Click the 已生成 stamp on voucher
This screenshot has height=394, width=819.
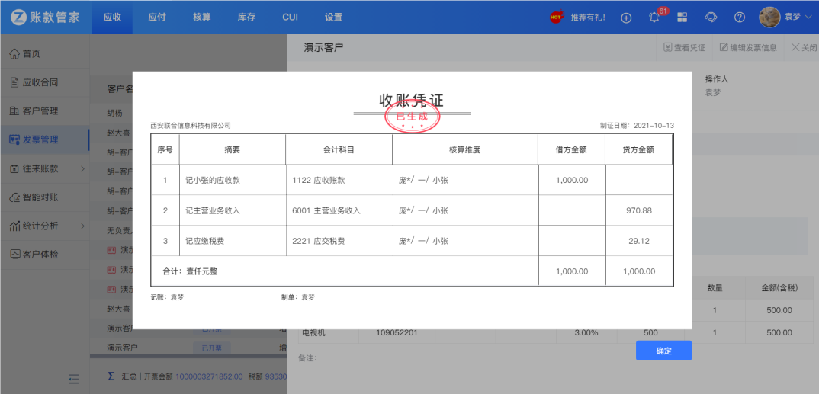point(413,117)
